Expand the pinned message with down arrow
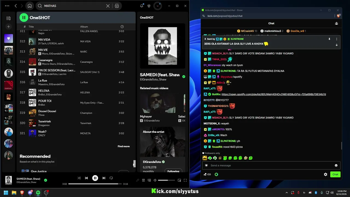 coord(337,45)
